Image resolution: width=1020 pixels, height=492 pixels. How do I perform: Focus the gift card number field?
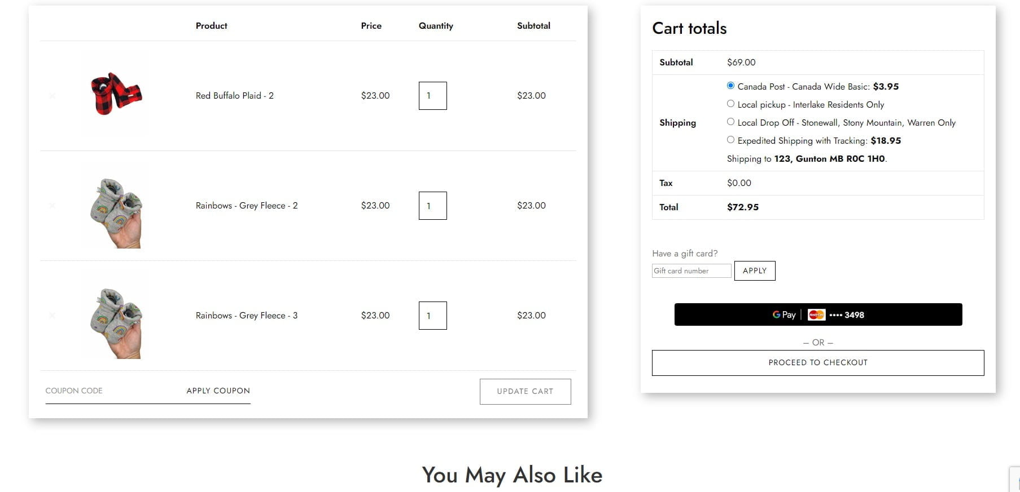pyautogui.click(x=691, y=271)
